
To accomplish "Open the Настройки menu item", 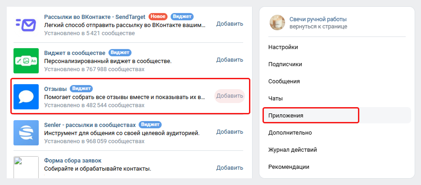I will (x=283, y=47).
